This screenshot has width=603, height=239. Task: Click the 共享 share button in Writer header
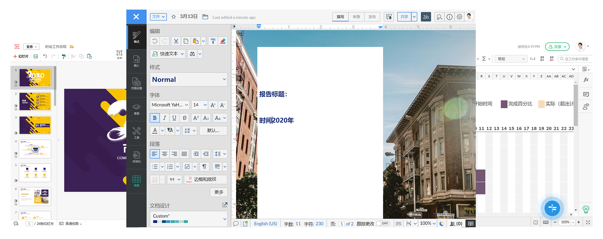[x=404, y=17]
